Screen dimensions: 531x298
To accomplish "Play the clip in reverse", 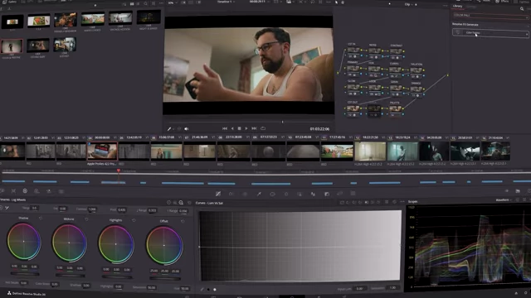I will pos(232,128).
